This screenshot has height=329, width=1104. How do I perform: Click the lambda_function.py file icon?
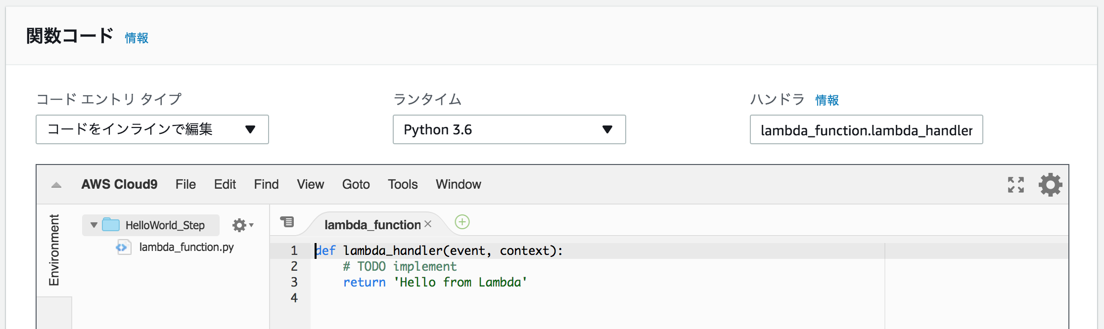pos(123,247)
